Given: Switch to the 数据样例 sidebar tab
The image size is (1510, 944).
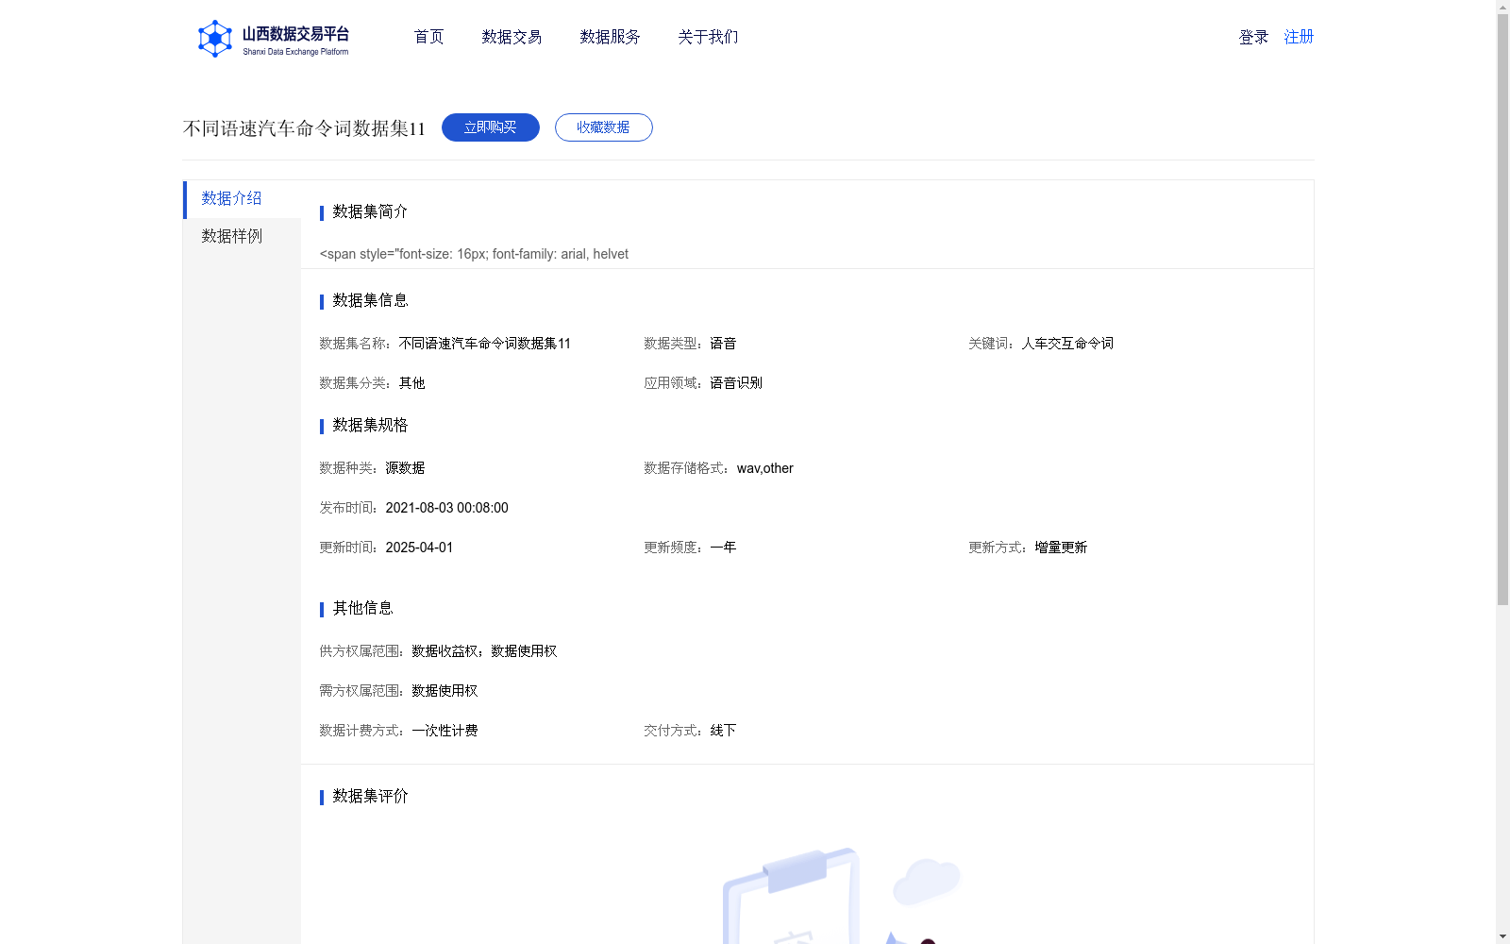Looking at the screenshot, I should pyautogui.click(x=243, y=236).
